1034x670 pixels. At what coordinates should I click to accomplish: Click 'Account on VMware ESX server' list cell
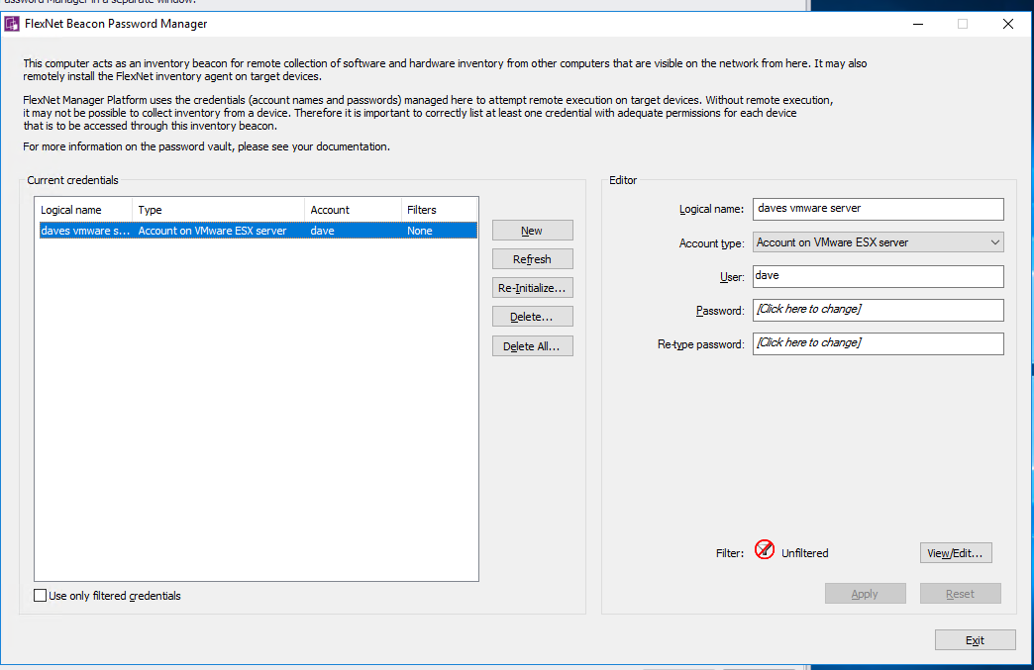point(212,231)
